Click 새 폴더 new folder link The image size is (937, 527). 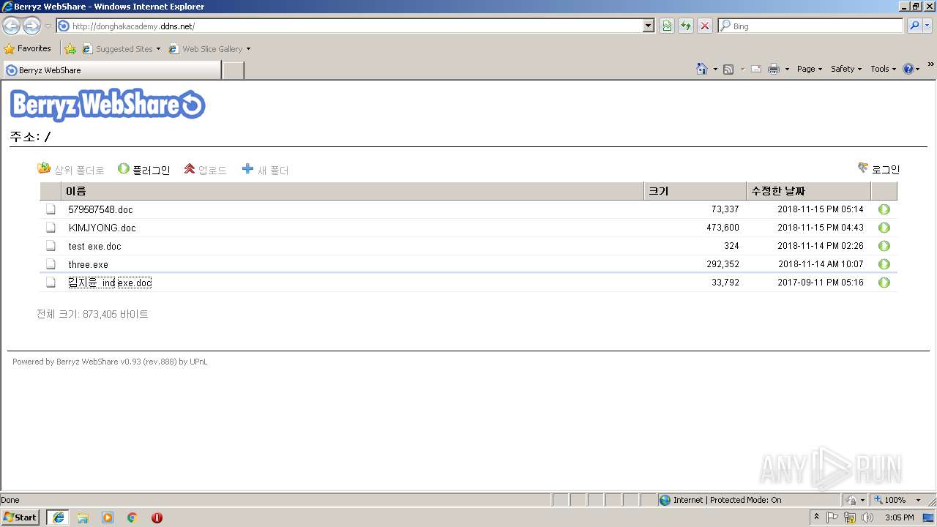[265, 170]
